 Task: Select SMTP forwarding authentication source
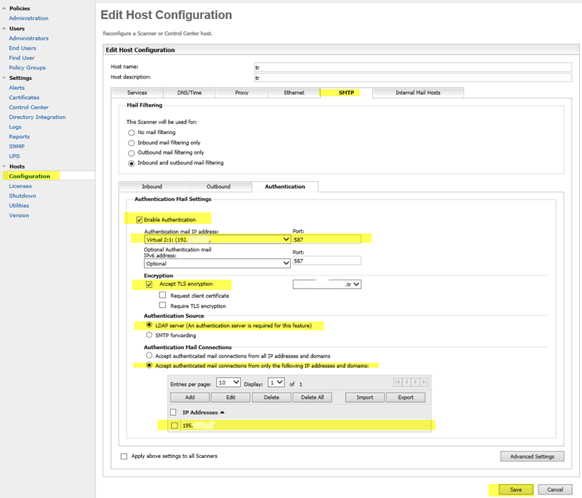coord(149,335)
